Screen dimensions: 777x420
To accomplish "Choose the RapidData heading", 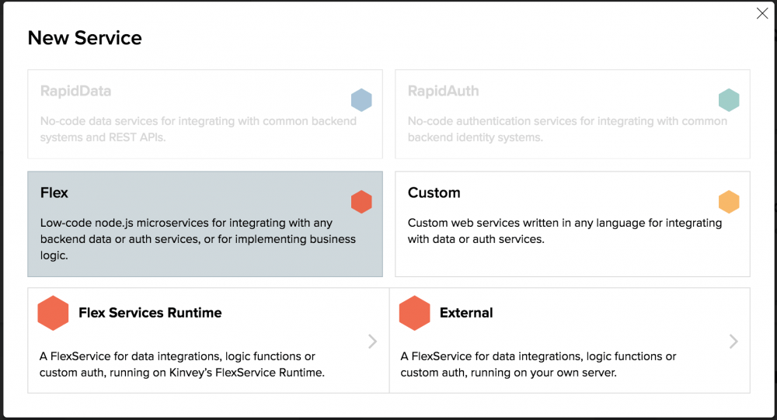I will [x=75, y=91].
